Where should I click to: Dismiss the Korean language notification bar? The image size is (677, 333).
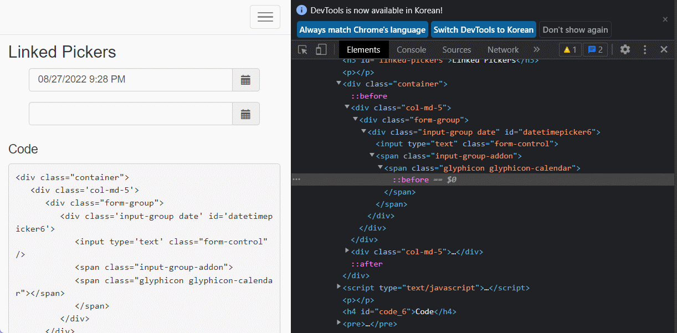[665, 19]
